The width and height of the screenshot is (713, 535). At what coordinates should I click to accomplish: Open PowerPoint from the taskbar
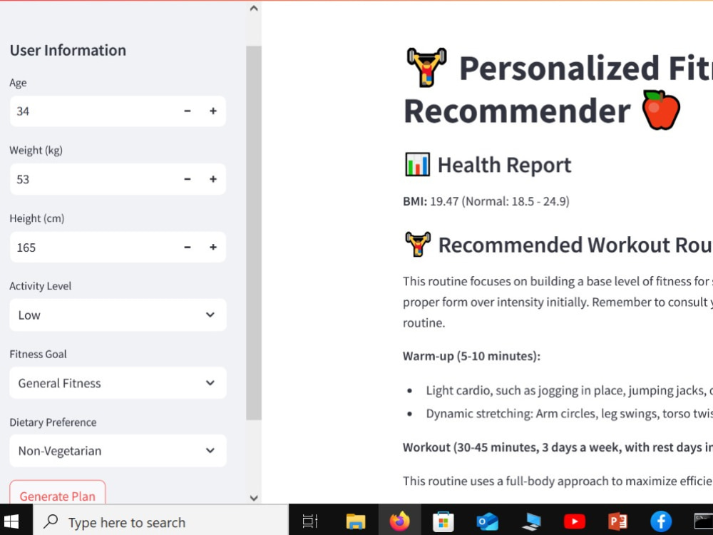[x=618, y=521]
